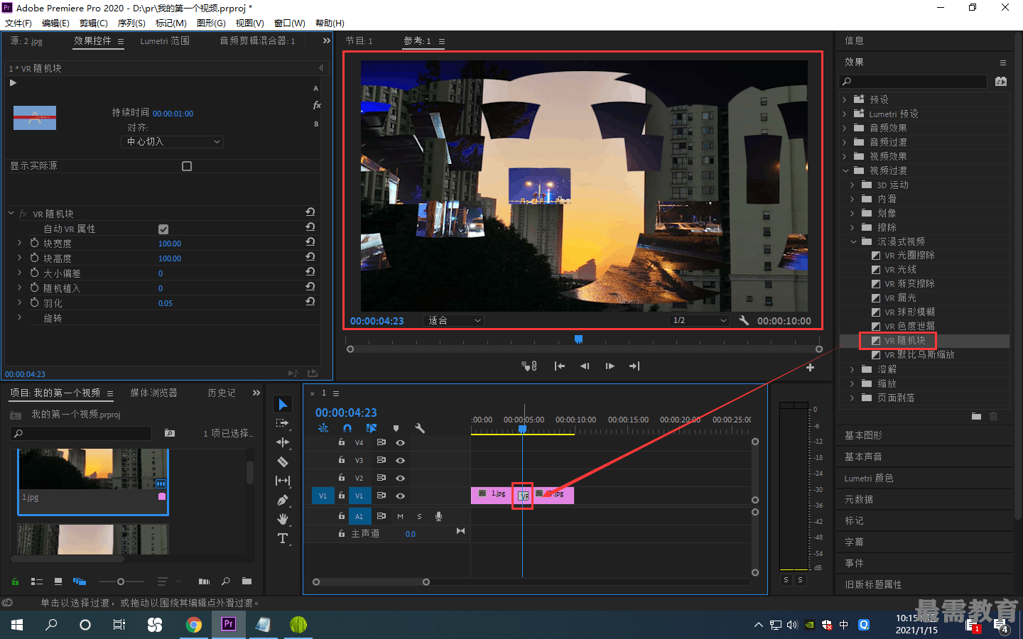The image size is (1023, 639).
Task: Expand the 音频效果 folder
Action: pyautogui.click(x=845, y=128)
